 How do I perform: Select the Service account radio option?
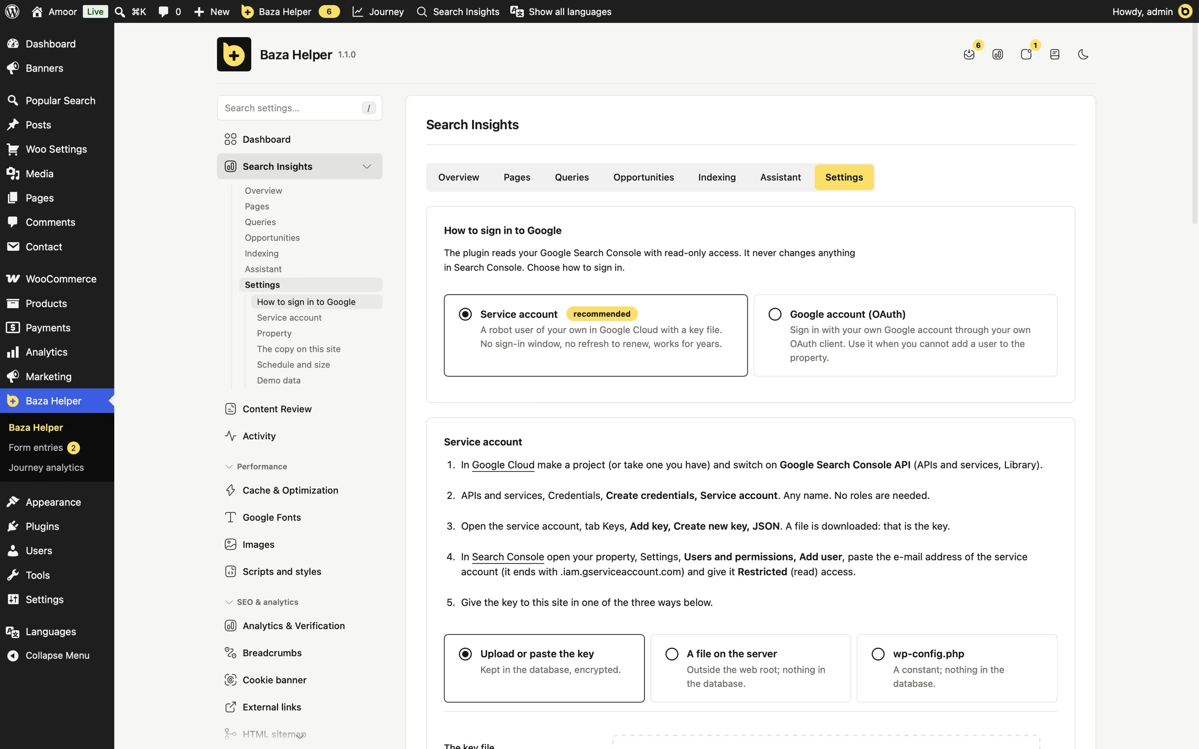point(465,314)
